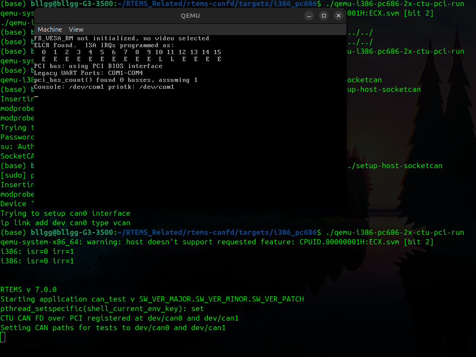Image resolution: width=476 pixels, height=357 pixels.
Task: Click the "CTU CAN FD over PCI registered" line
Action: tap(119, 318)
